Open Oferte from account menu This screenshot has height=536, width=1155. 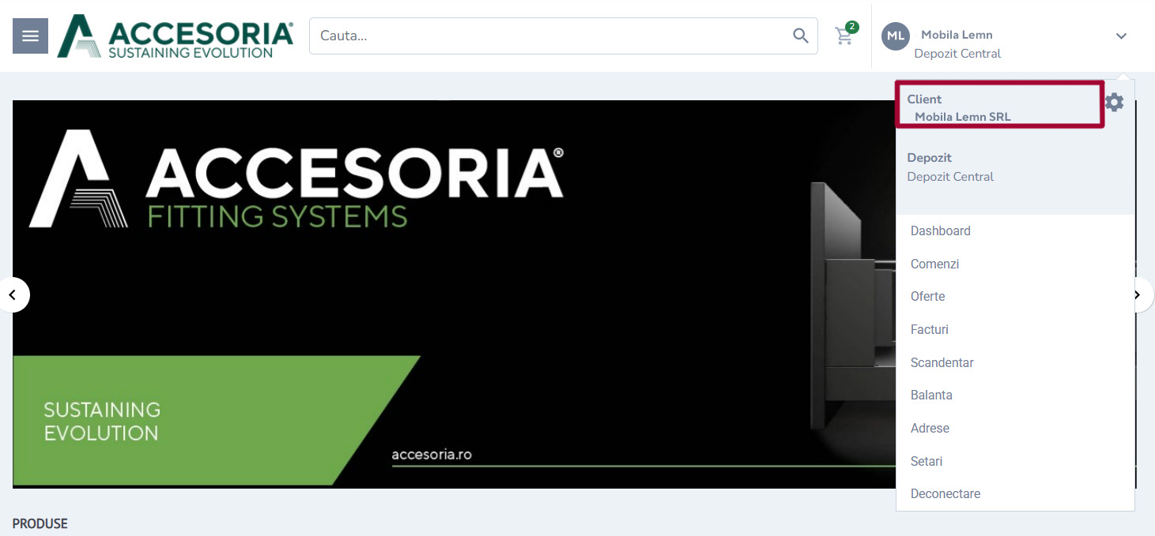[927, 297]
